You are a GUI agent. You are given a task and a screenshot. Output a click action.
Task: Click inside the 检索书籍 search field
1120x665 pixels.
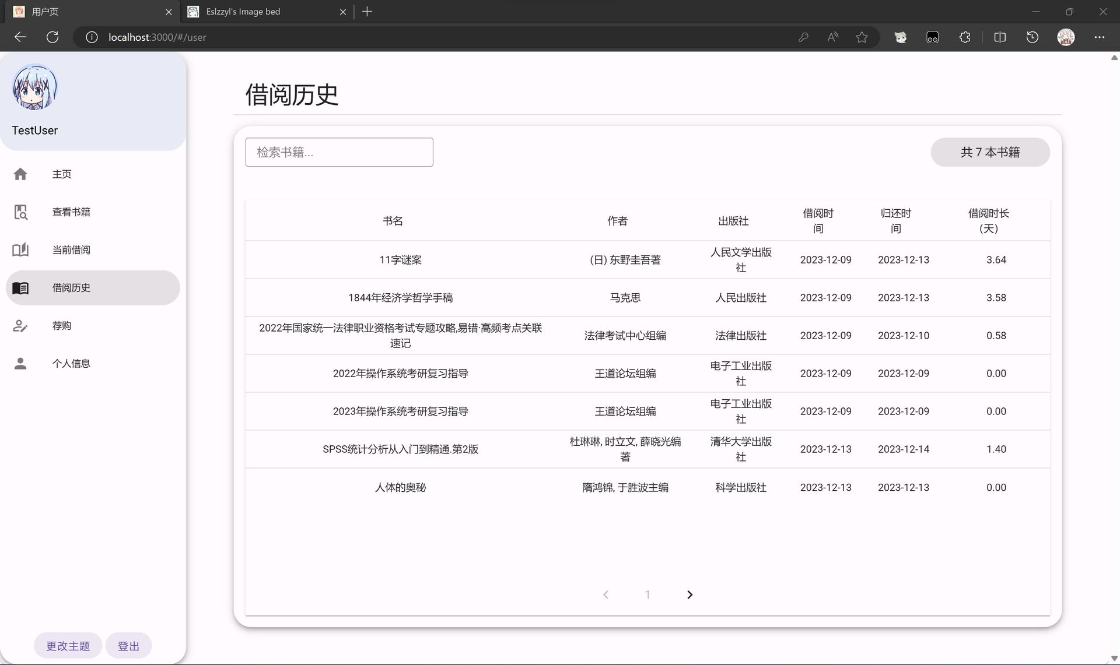click(339, 152)
